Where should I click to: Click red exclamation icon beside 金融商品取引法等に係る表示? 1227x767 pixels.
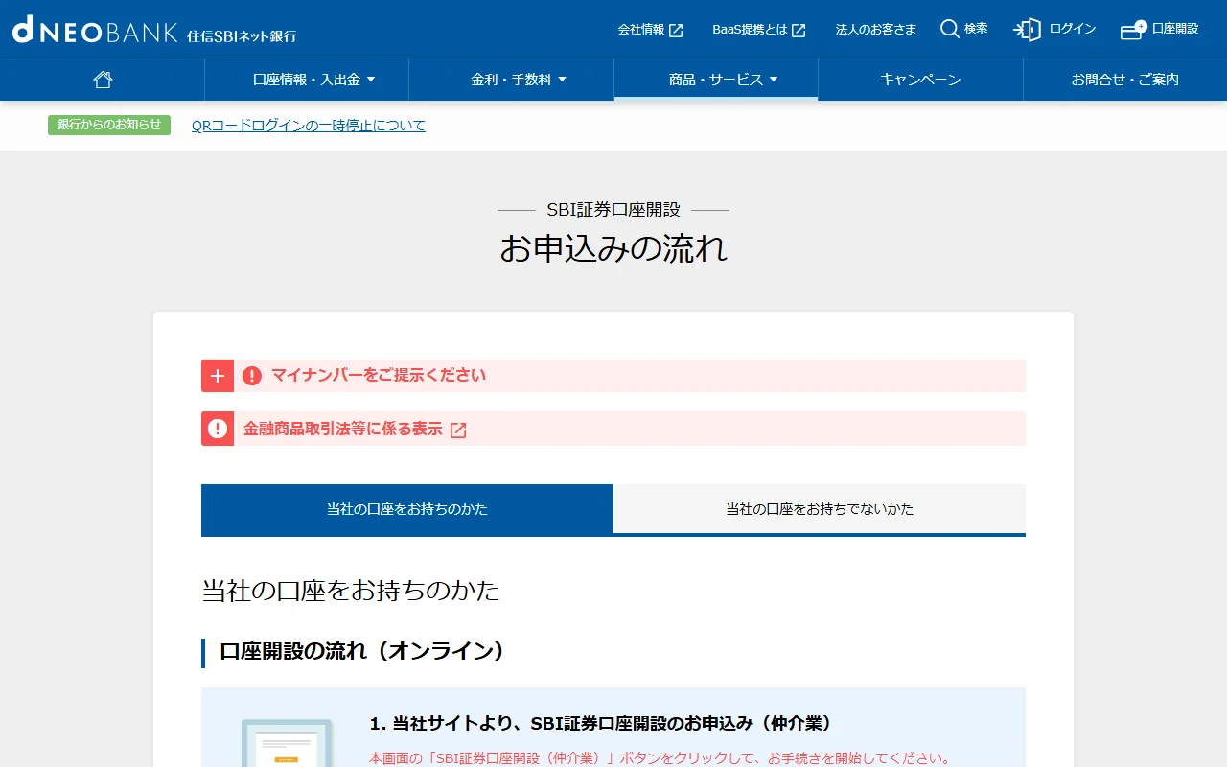218,429
